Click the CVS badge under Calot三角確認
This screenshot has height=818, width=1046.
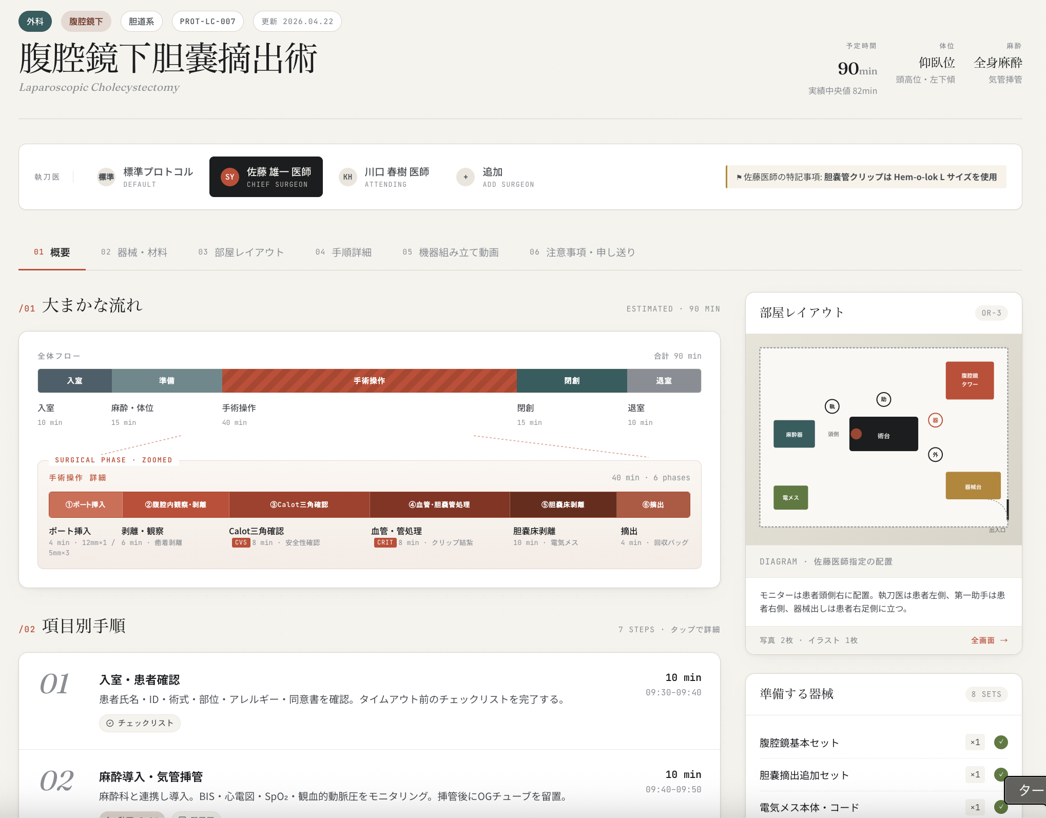click(x=241, y=542)
